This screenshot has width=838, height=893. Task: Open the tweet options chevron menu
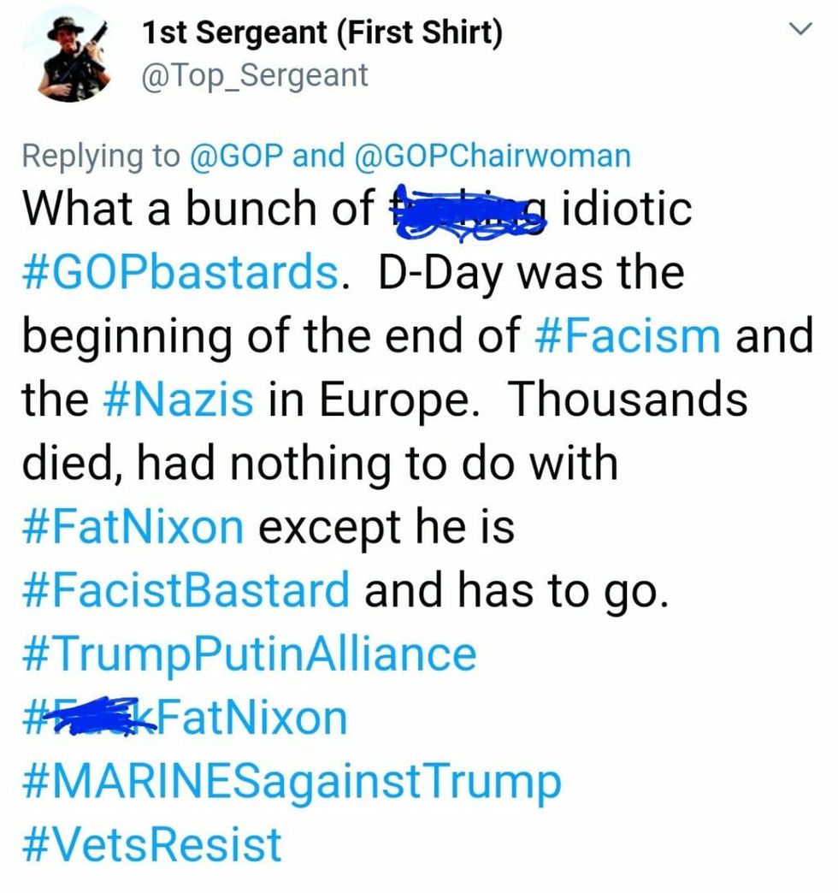[x=800, y=31]
